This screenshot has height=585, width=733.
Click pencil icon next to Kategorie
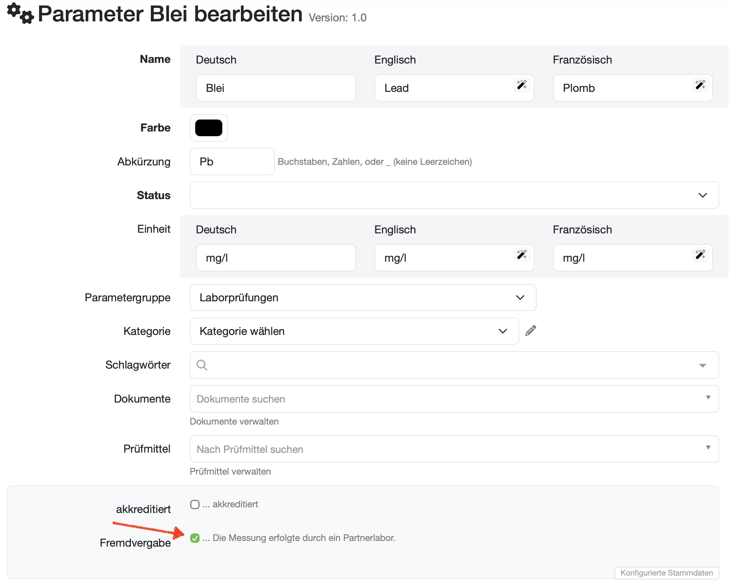coord(530,331)
